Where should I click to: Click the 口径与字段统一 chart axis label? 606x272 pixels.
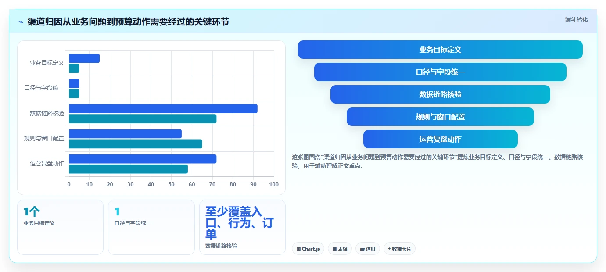[x=44, y=88]
